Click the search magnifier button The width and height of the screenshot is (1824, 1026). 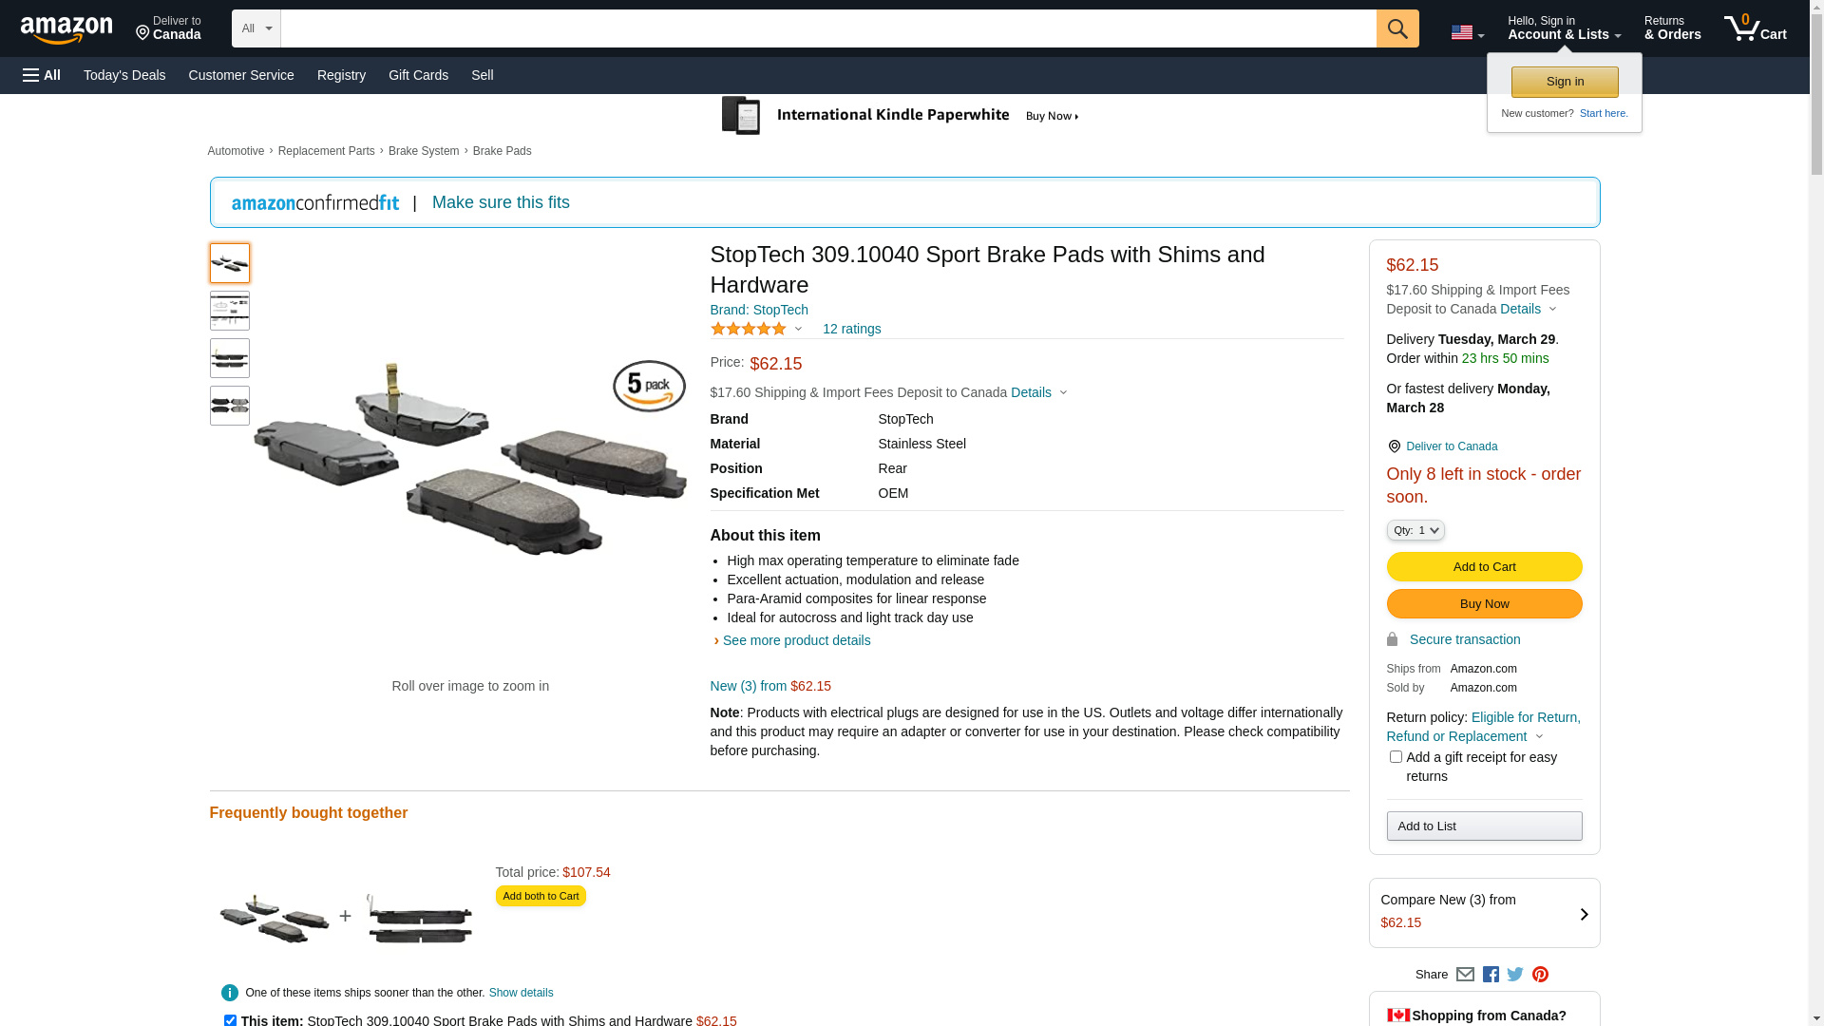1396,28
